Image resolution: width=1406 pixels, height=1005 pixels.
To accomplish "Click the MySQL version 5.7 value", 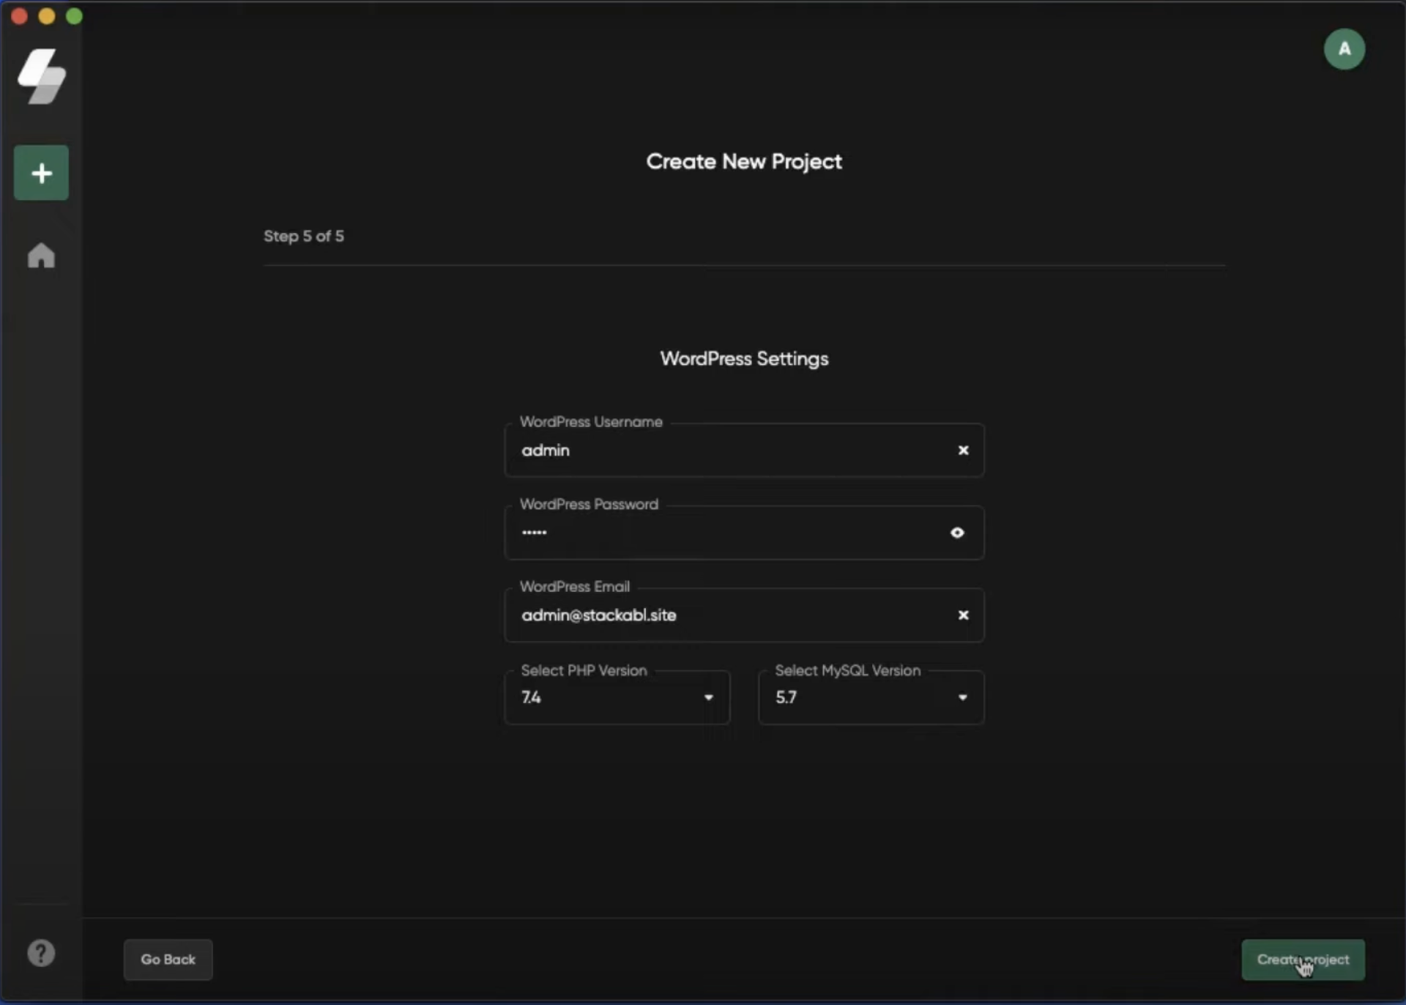I will 786,697.
